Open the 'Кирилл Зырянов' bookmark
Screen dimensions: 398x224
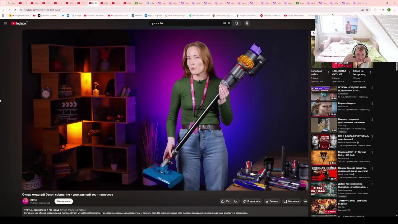(153, 16)
